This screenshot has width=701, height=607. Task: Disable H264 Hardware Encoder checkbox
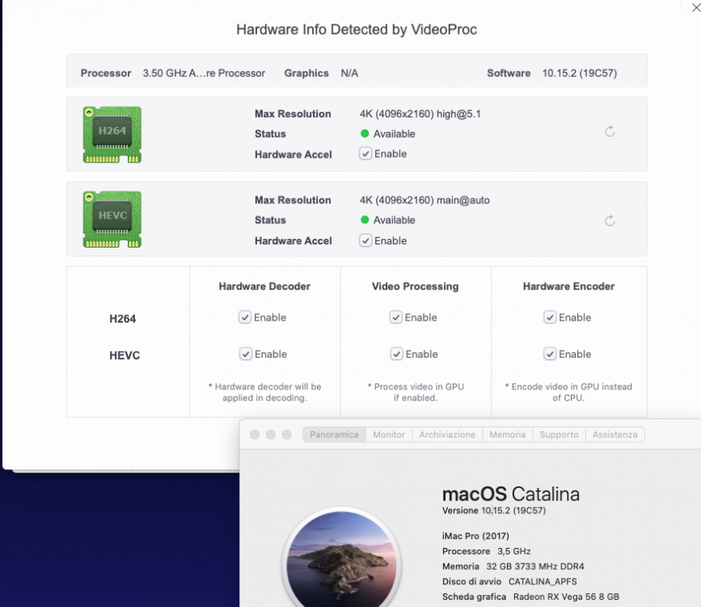click(550, 317)
